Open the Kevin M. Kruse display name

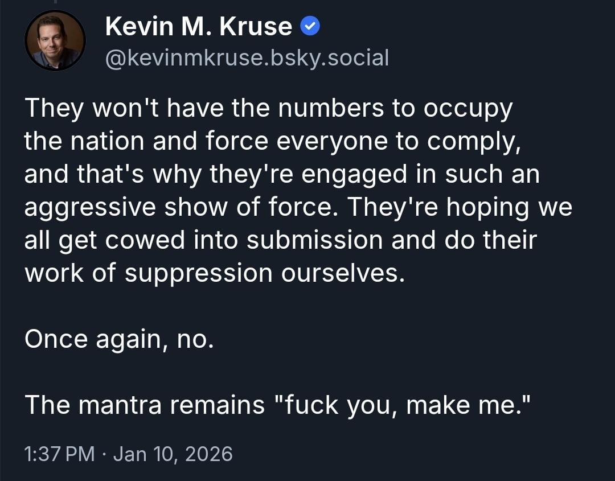199,27
